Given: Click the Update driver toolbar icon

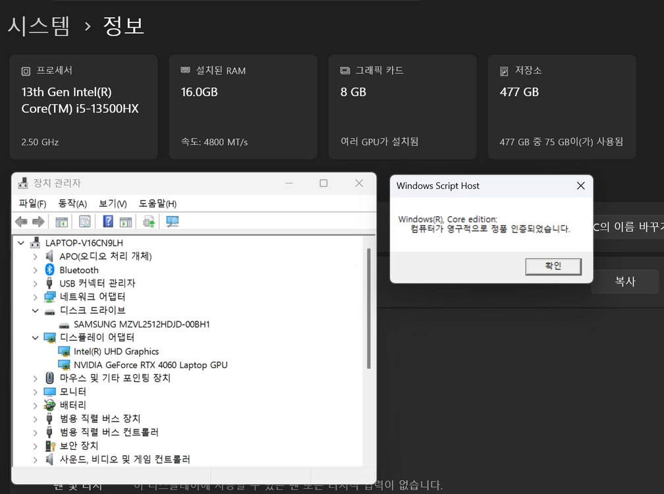Looking at the screenshot, I should click(x=149, y=221).
